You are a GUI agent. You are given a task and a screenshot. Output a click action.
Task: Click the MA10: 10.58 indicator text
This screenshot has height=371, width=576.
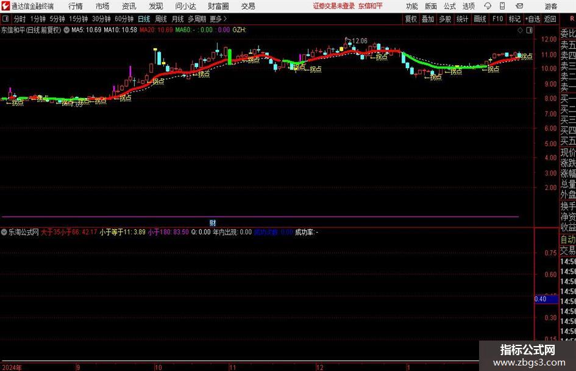coord(121,30)
